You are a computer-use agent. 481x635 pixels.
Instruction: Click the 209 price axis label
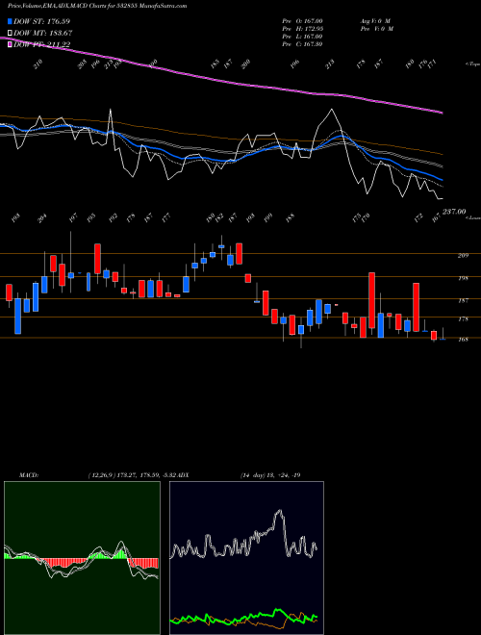(x=463, y=256)
